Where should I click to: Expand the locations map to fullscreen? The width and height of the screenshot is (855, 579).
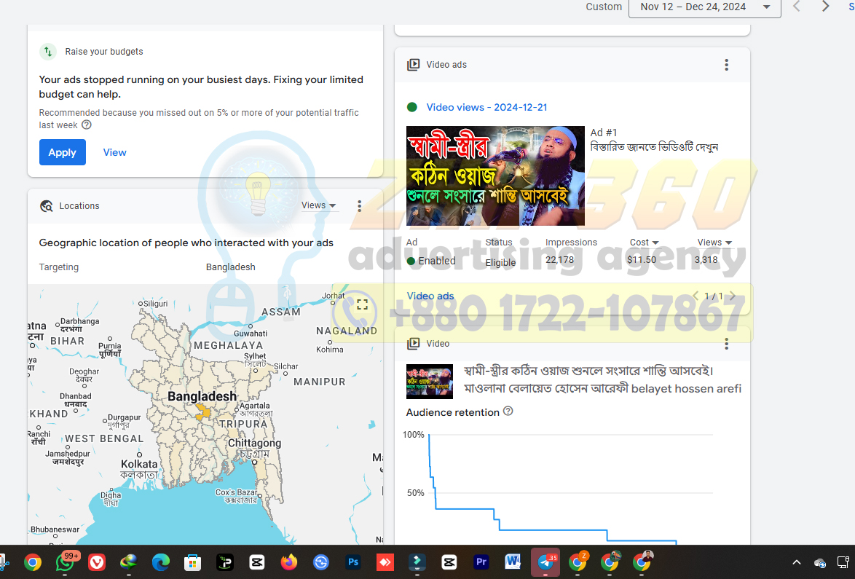362,304
